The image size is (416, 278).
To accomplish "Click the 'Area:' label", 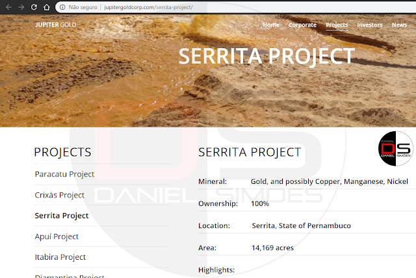I will [x=207, y=247].
